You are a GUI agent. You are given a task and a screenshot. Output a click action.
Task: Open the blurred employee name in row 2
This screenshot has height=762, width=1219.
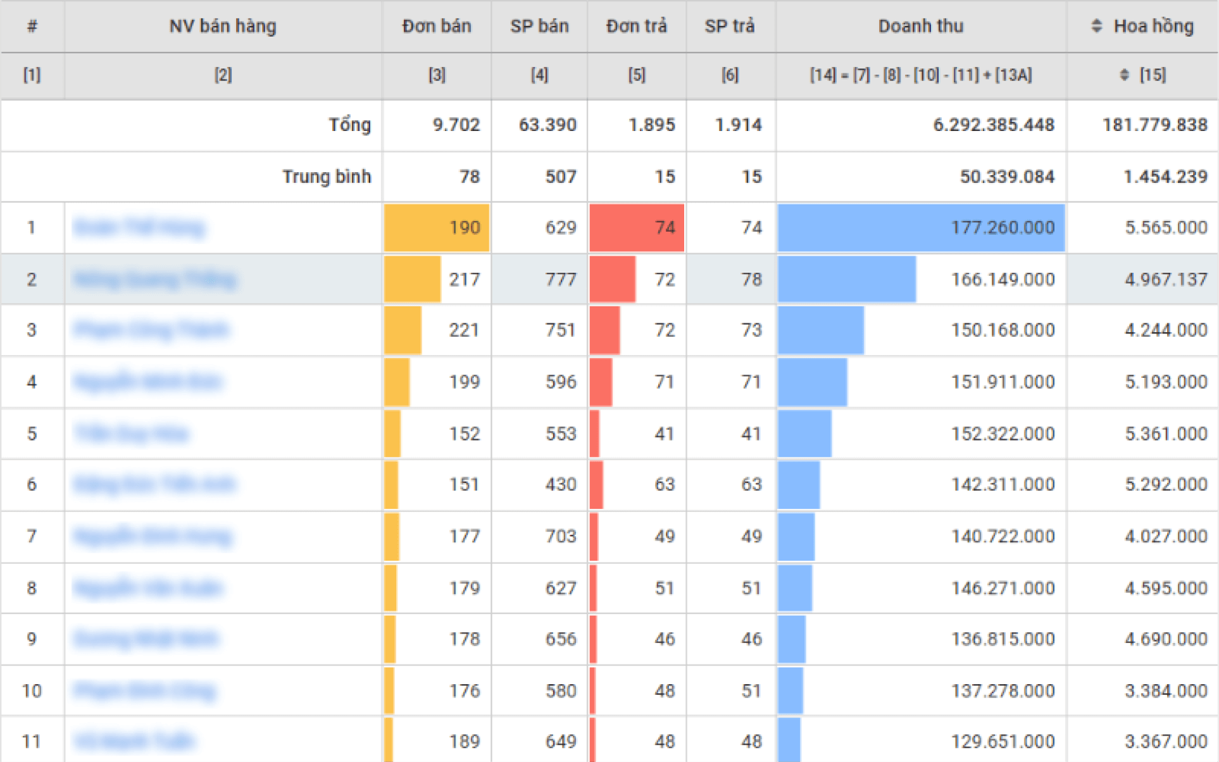tap(155, 279)
